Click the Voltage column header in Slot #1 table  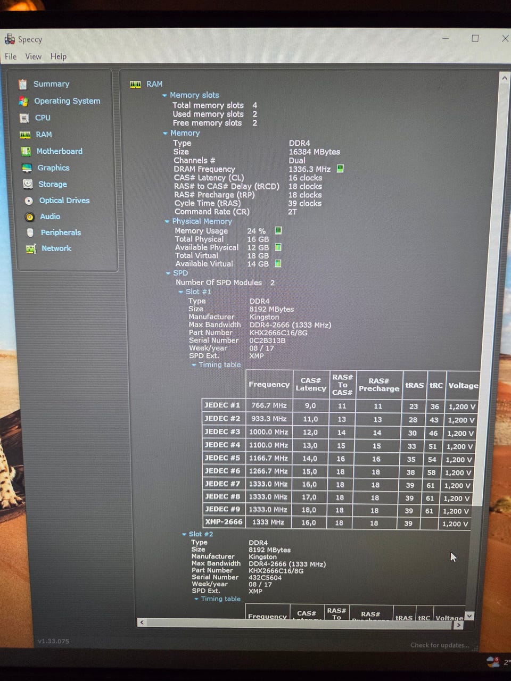pyautogui.click(x=463, y=386)
